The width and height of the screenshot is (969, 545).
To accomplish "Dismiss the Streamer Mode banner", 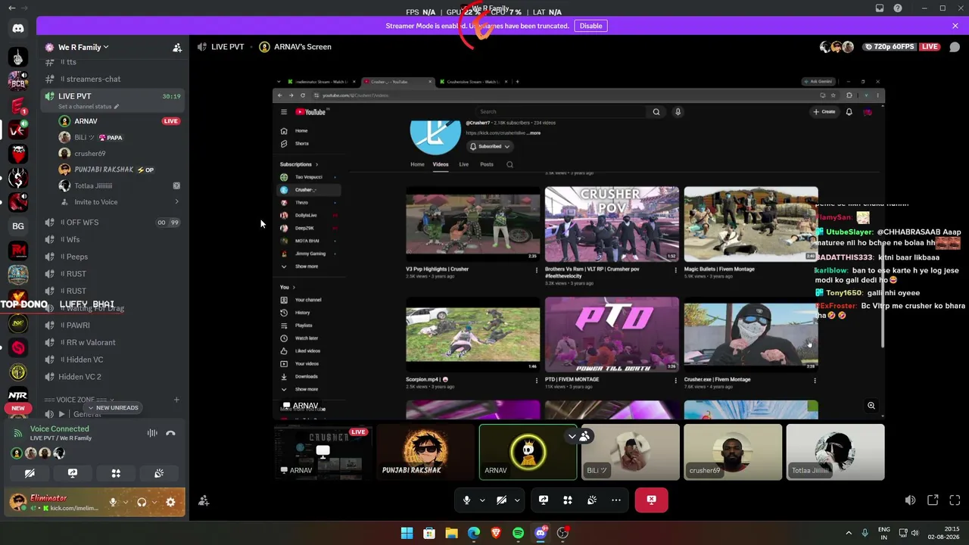I will 955,26.
